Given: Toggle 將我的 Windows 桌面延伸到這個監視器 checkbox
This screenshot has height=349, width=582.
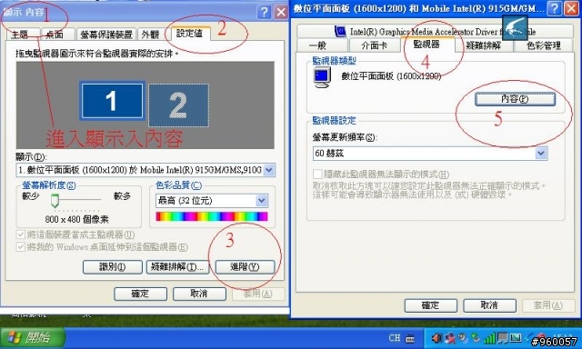Looking at the screenshot, I should click(x=20, y=247).
